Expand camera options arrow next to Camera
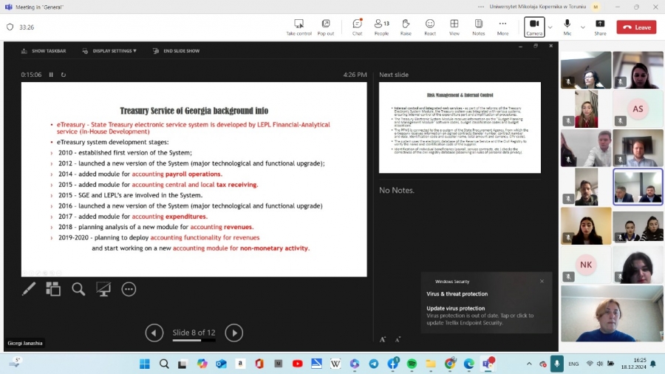 click(x=550, y=27)
